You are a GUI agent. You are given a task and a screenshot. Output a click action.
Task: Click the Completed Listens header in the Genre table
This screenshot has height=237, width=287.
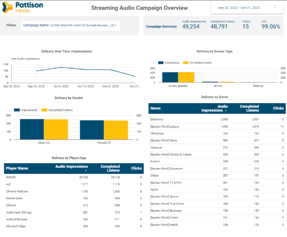249,108
